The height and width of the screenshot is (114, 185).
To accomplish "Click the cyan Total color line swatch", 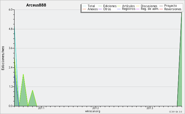I will tap(84, 6).
